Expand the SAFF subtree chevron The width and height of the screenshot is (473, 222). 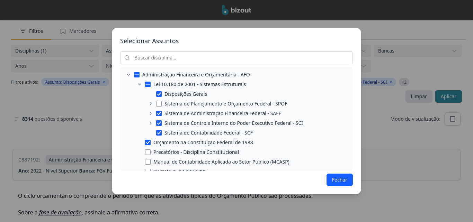(151, 113)
